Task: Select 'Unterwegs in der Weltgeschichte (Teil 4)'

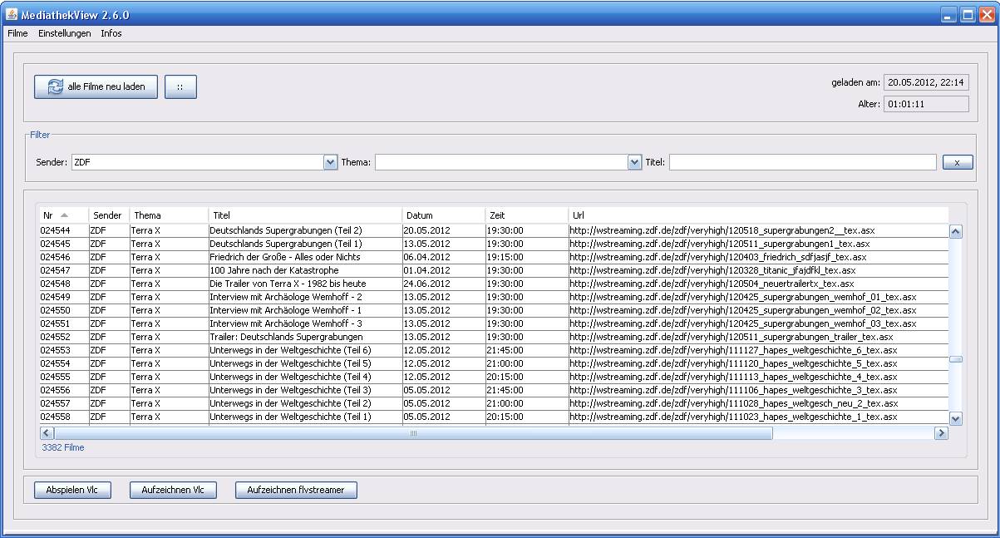Action: (494, 377)
